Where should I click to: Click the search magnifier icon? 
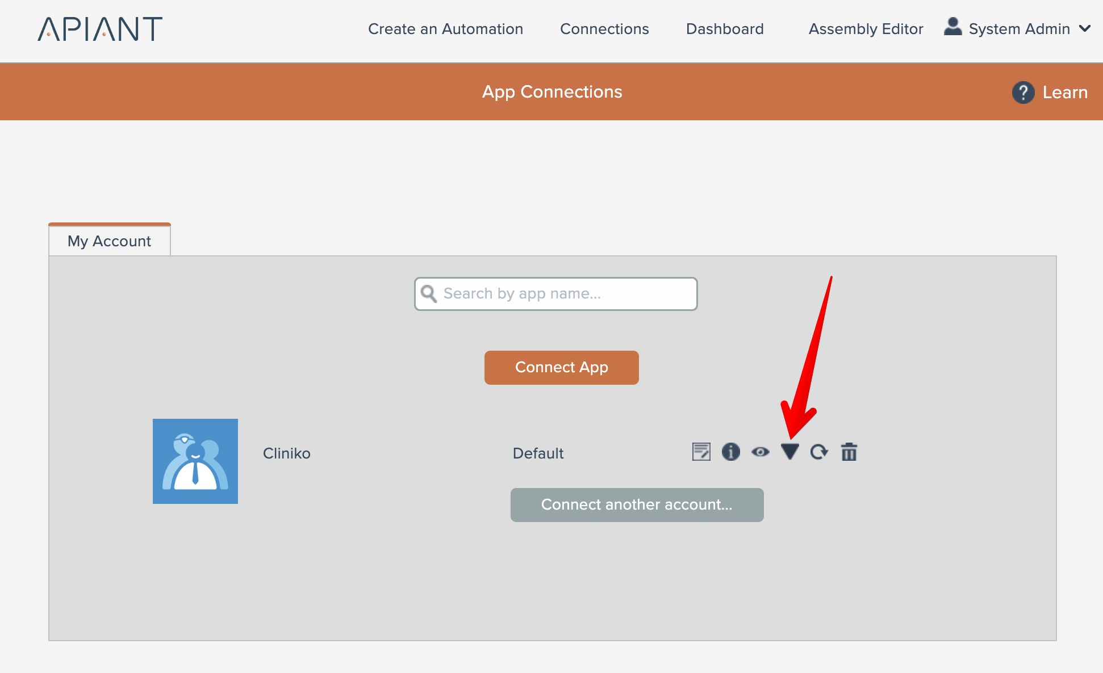point(429,293)
